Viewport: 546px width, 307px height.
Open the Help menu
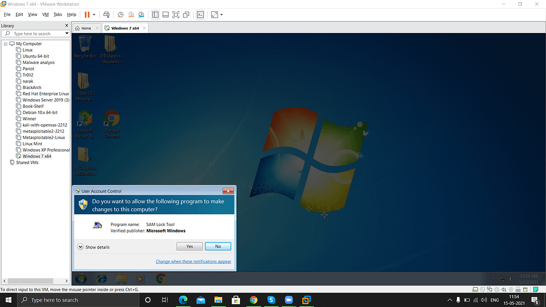coord(71,14)
